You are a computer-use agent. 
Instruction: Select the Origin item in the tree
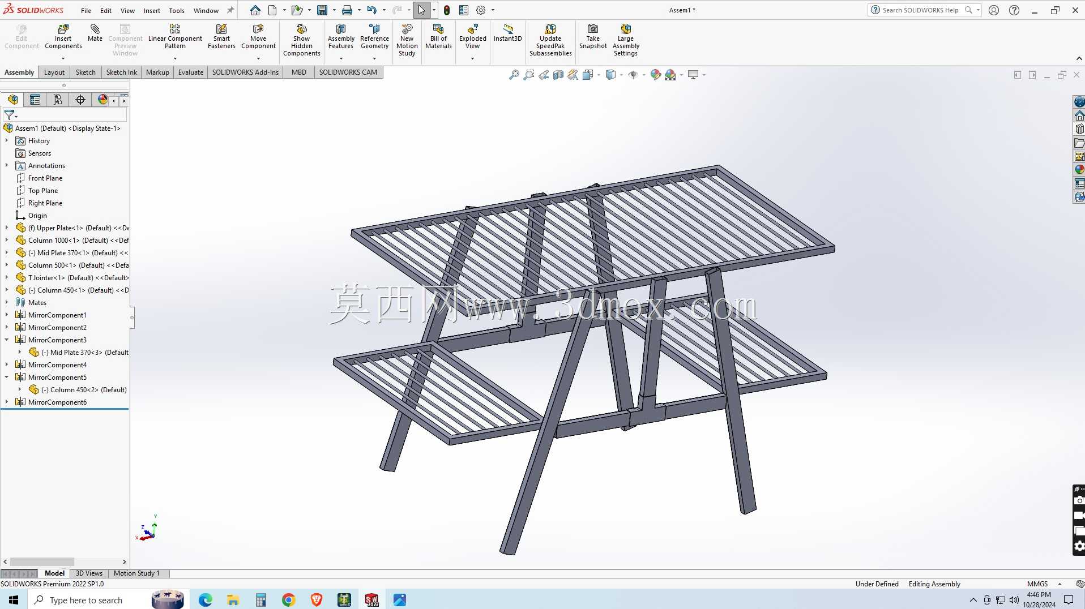pyautogui.click(x=37, y=215)
